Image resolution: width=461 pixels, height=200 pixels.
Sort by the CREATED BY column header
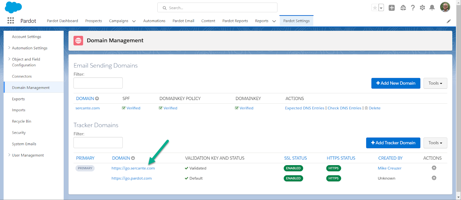coord(390,158)
